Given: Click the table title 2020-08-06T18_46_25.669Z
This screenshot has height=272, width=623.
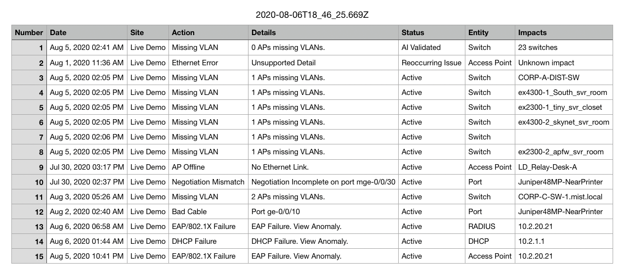Looking at the screenshot, I should click(312, 15).
